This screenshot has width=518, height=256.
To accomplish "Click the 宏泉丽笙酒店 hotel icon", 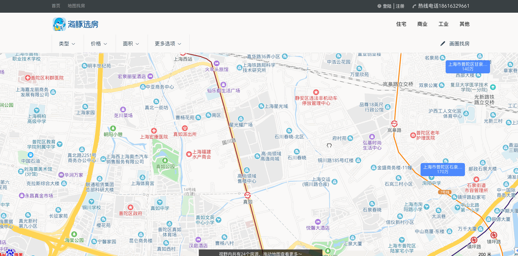I will pyautogui.click(x=150, y=76).
